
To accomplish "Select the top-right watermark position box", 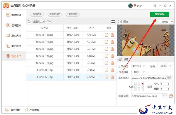I will (x=143, y=84).
